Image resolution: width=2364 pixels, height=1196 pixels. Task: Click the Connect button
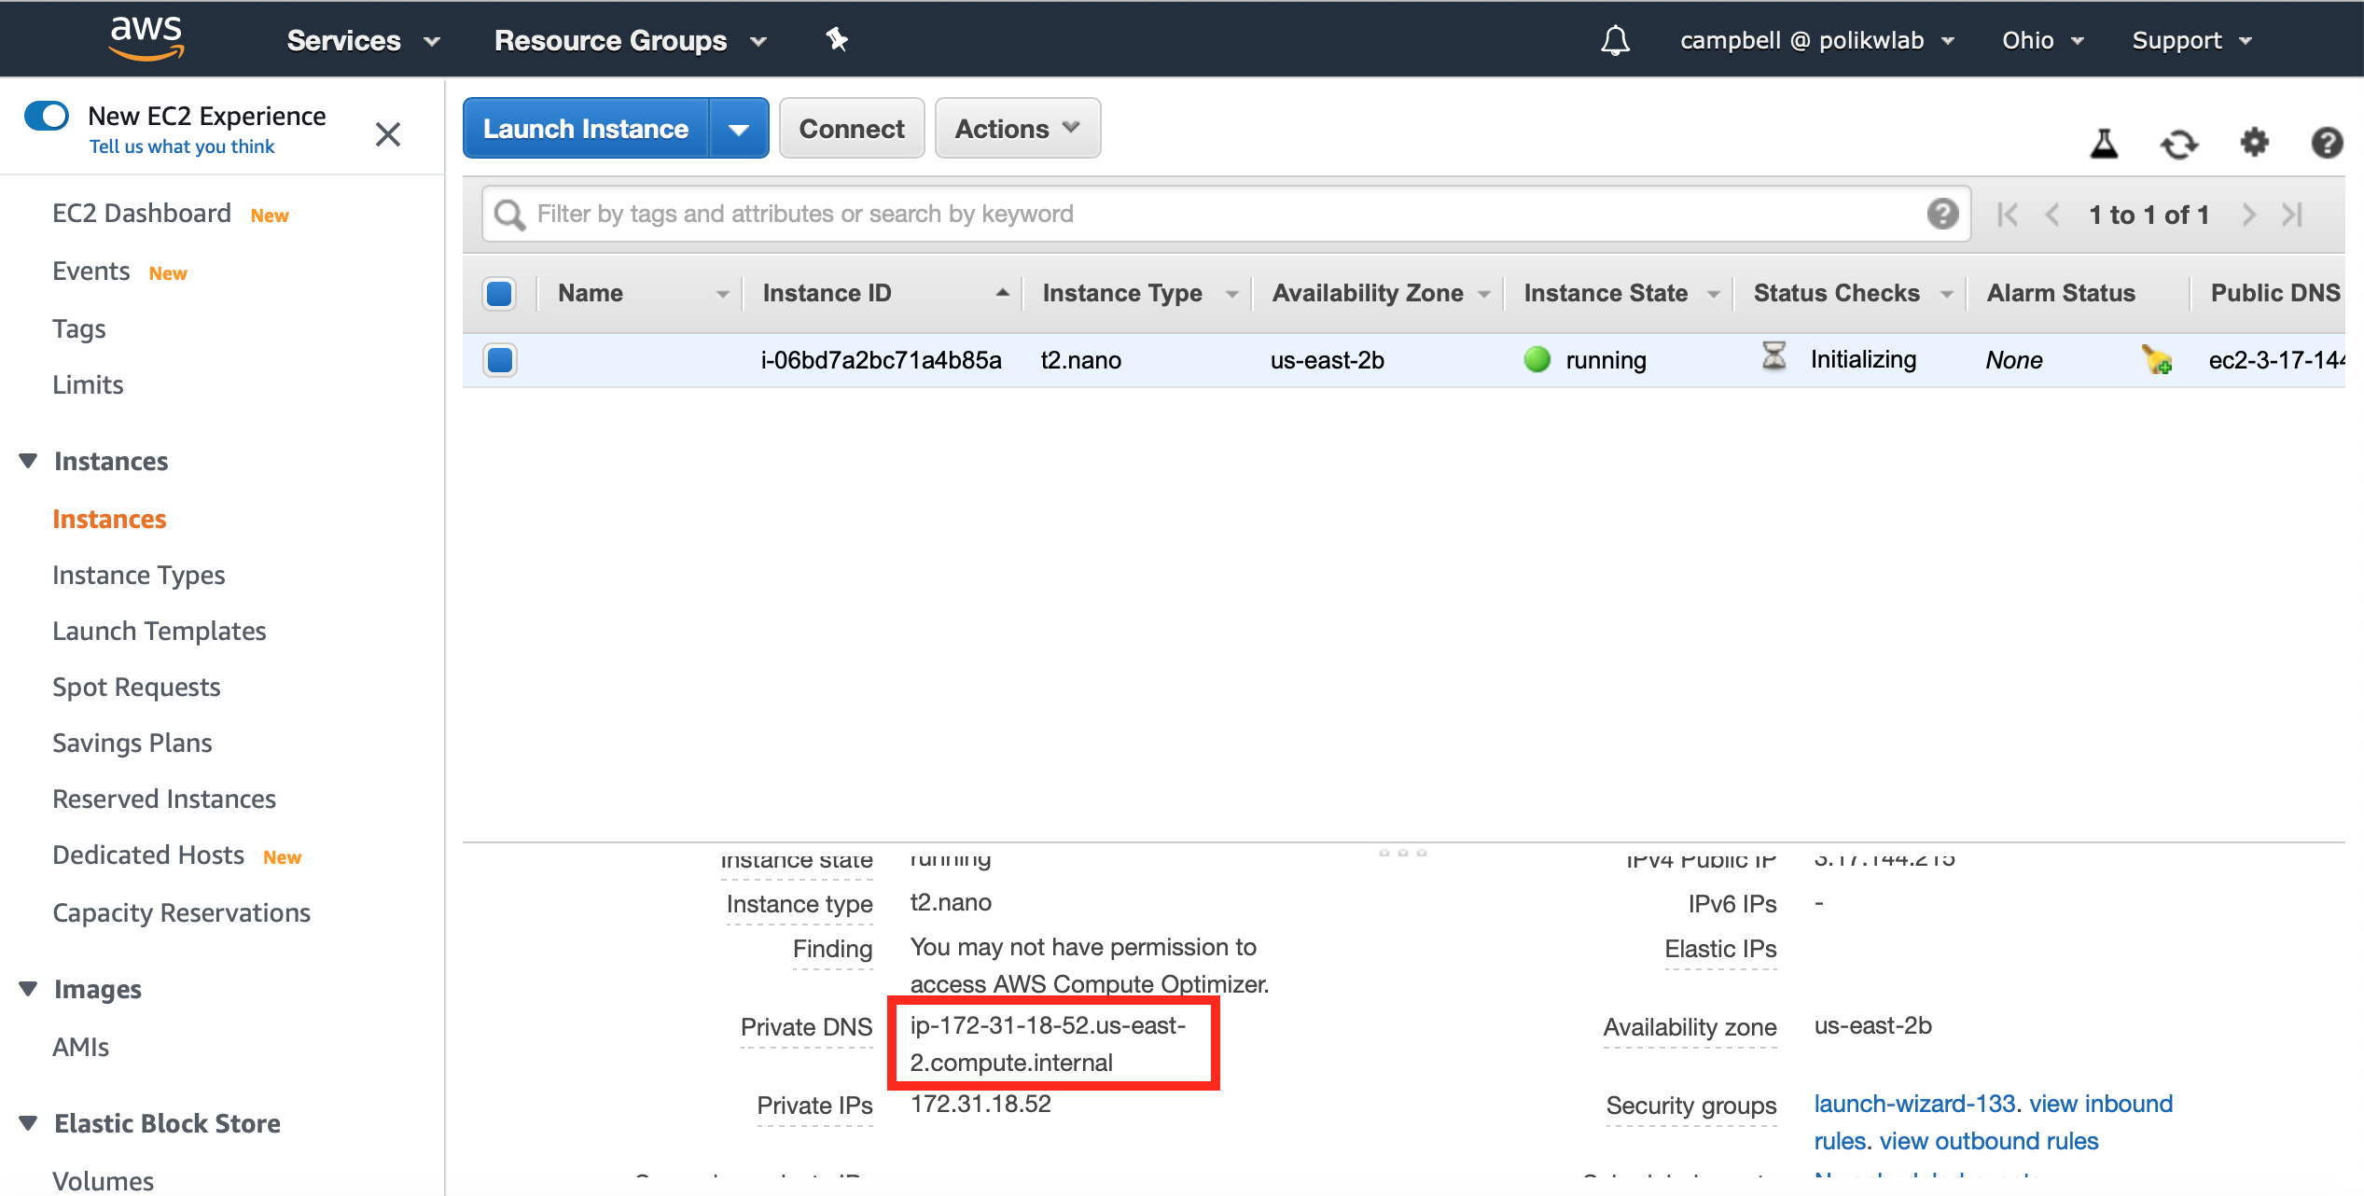click(x=852, y=129)
